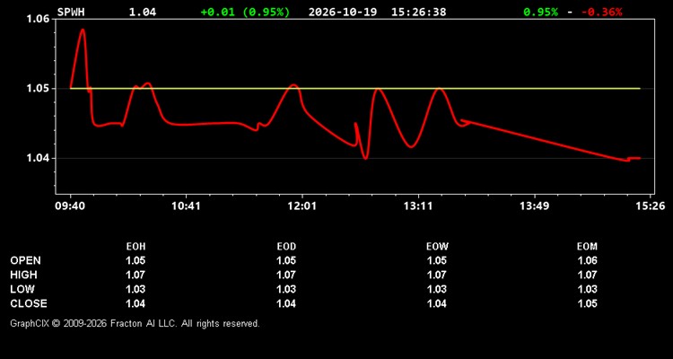Viewport: 673px width, 359px height.
Task: Click the EOH HIGH value 1.07
Action: point(135,275)
